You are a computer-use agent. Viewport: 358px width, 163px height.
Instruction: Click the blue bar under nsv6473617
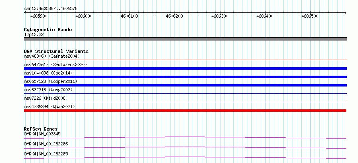point(185,68)
